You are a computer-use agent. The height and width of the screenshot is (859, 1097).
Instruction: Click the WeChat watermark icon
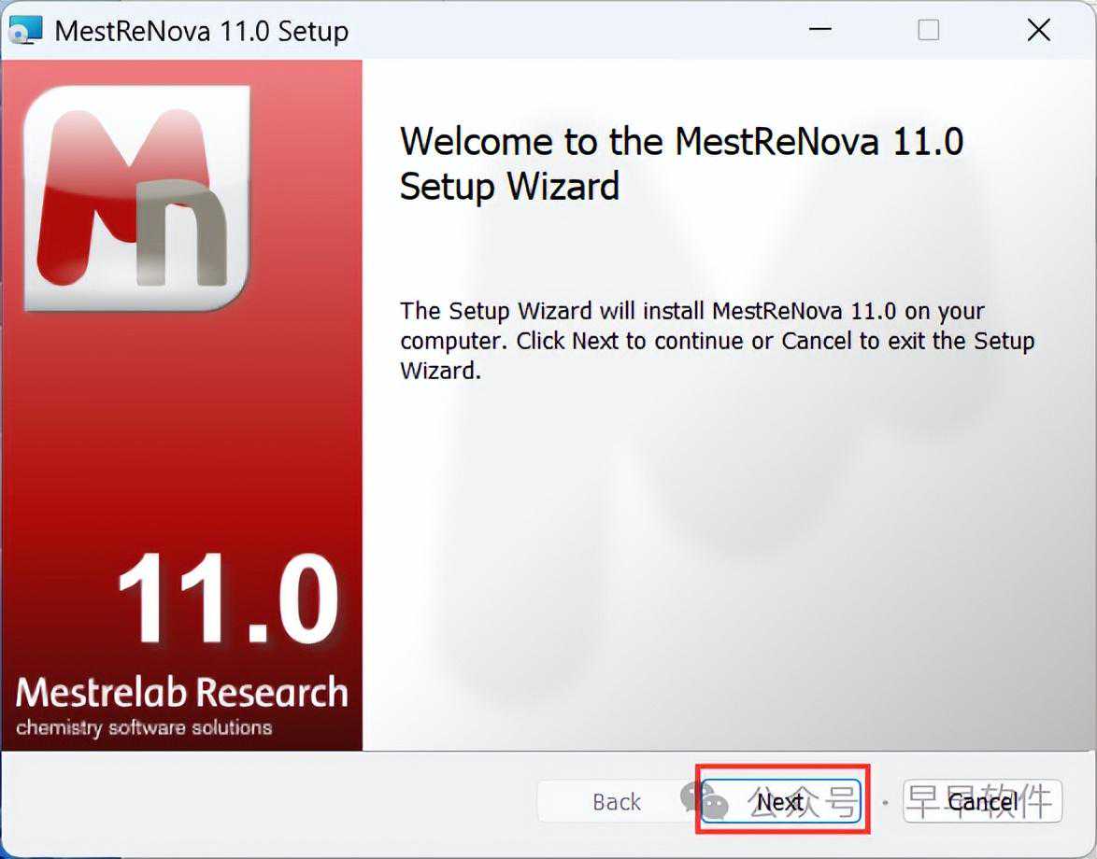tap(703, 800)
